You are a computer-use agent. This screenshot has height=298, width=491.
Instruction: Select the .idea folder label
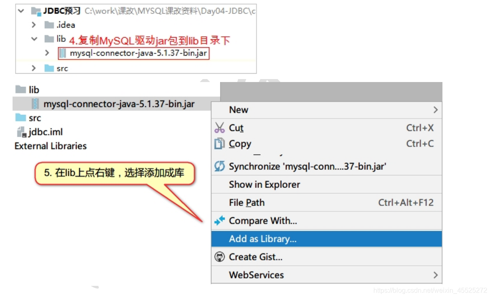(x=66, y=25)
